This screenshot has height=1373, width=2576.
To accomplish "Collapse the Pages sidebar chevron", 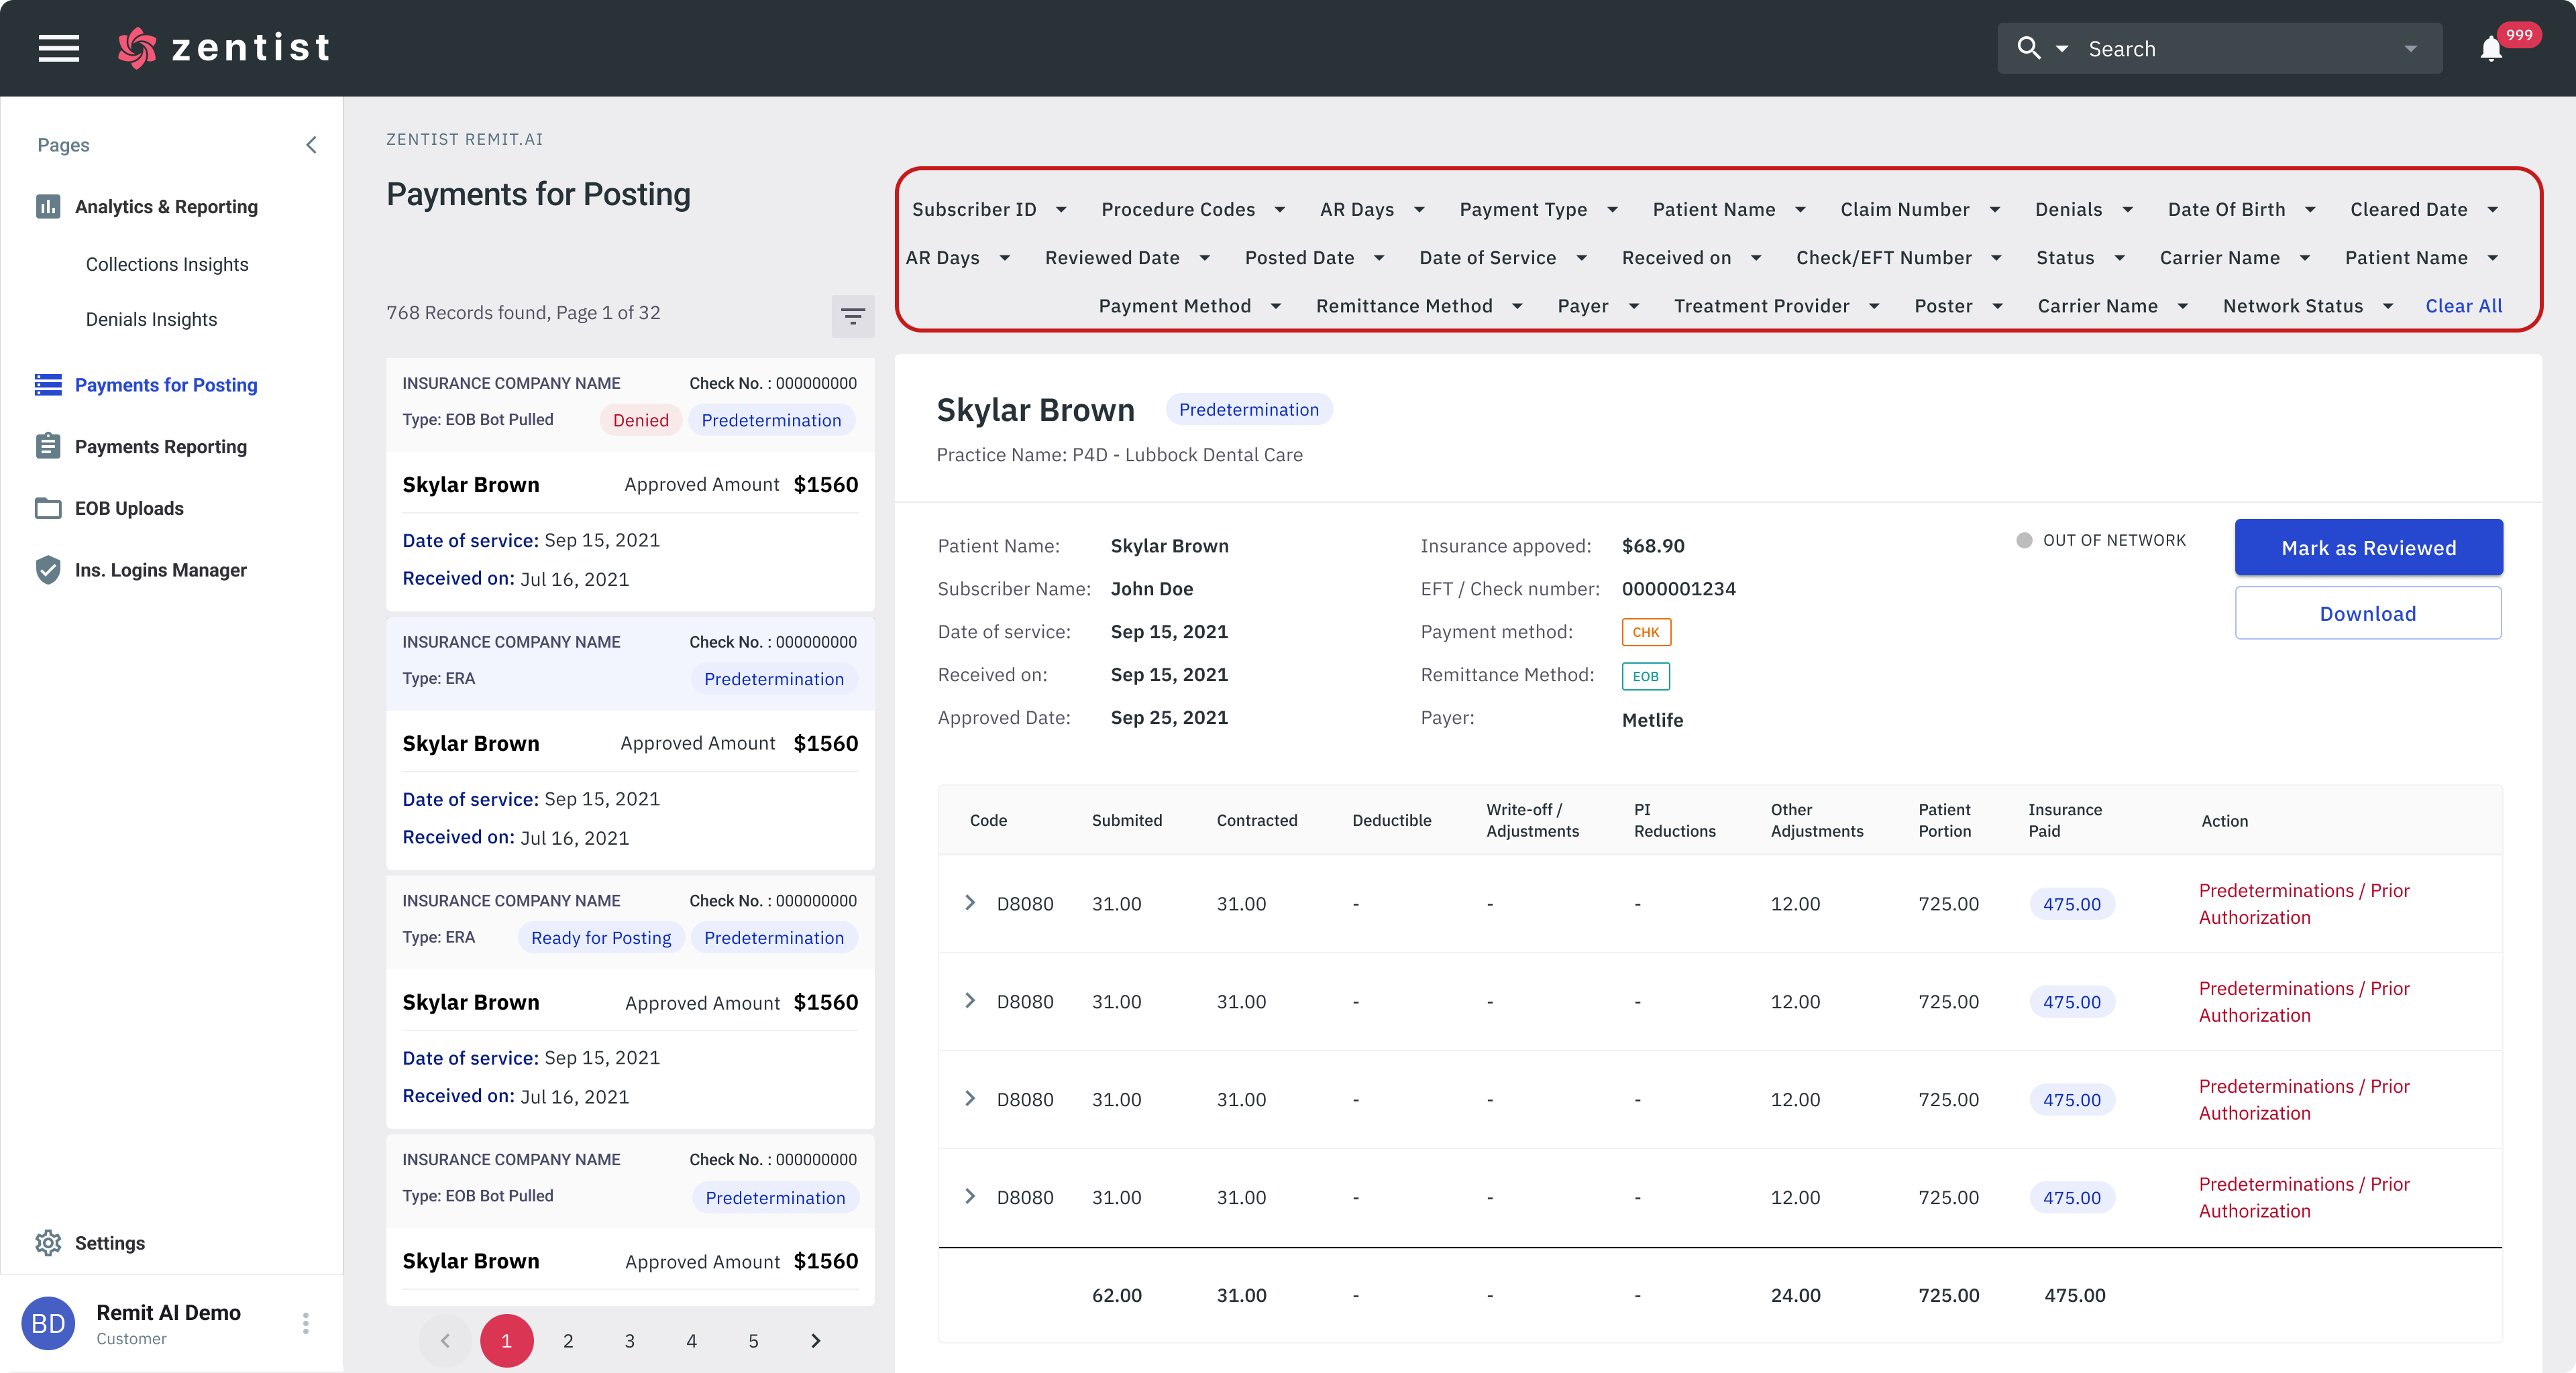I will pos(311,145).
